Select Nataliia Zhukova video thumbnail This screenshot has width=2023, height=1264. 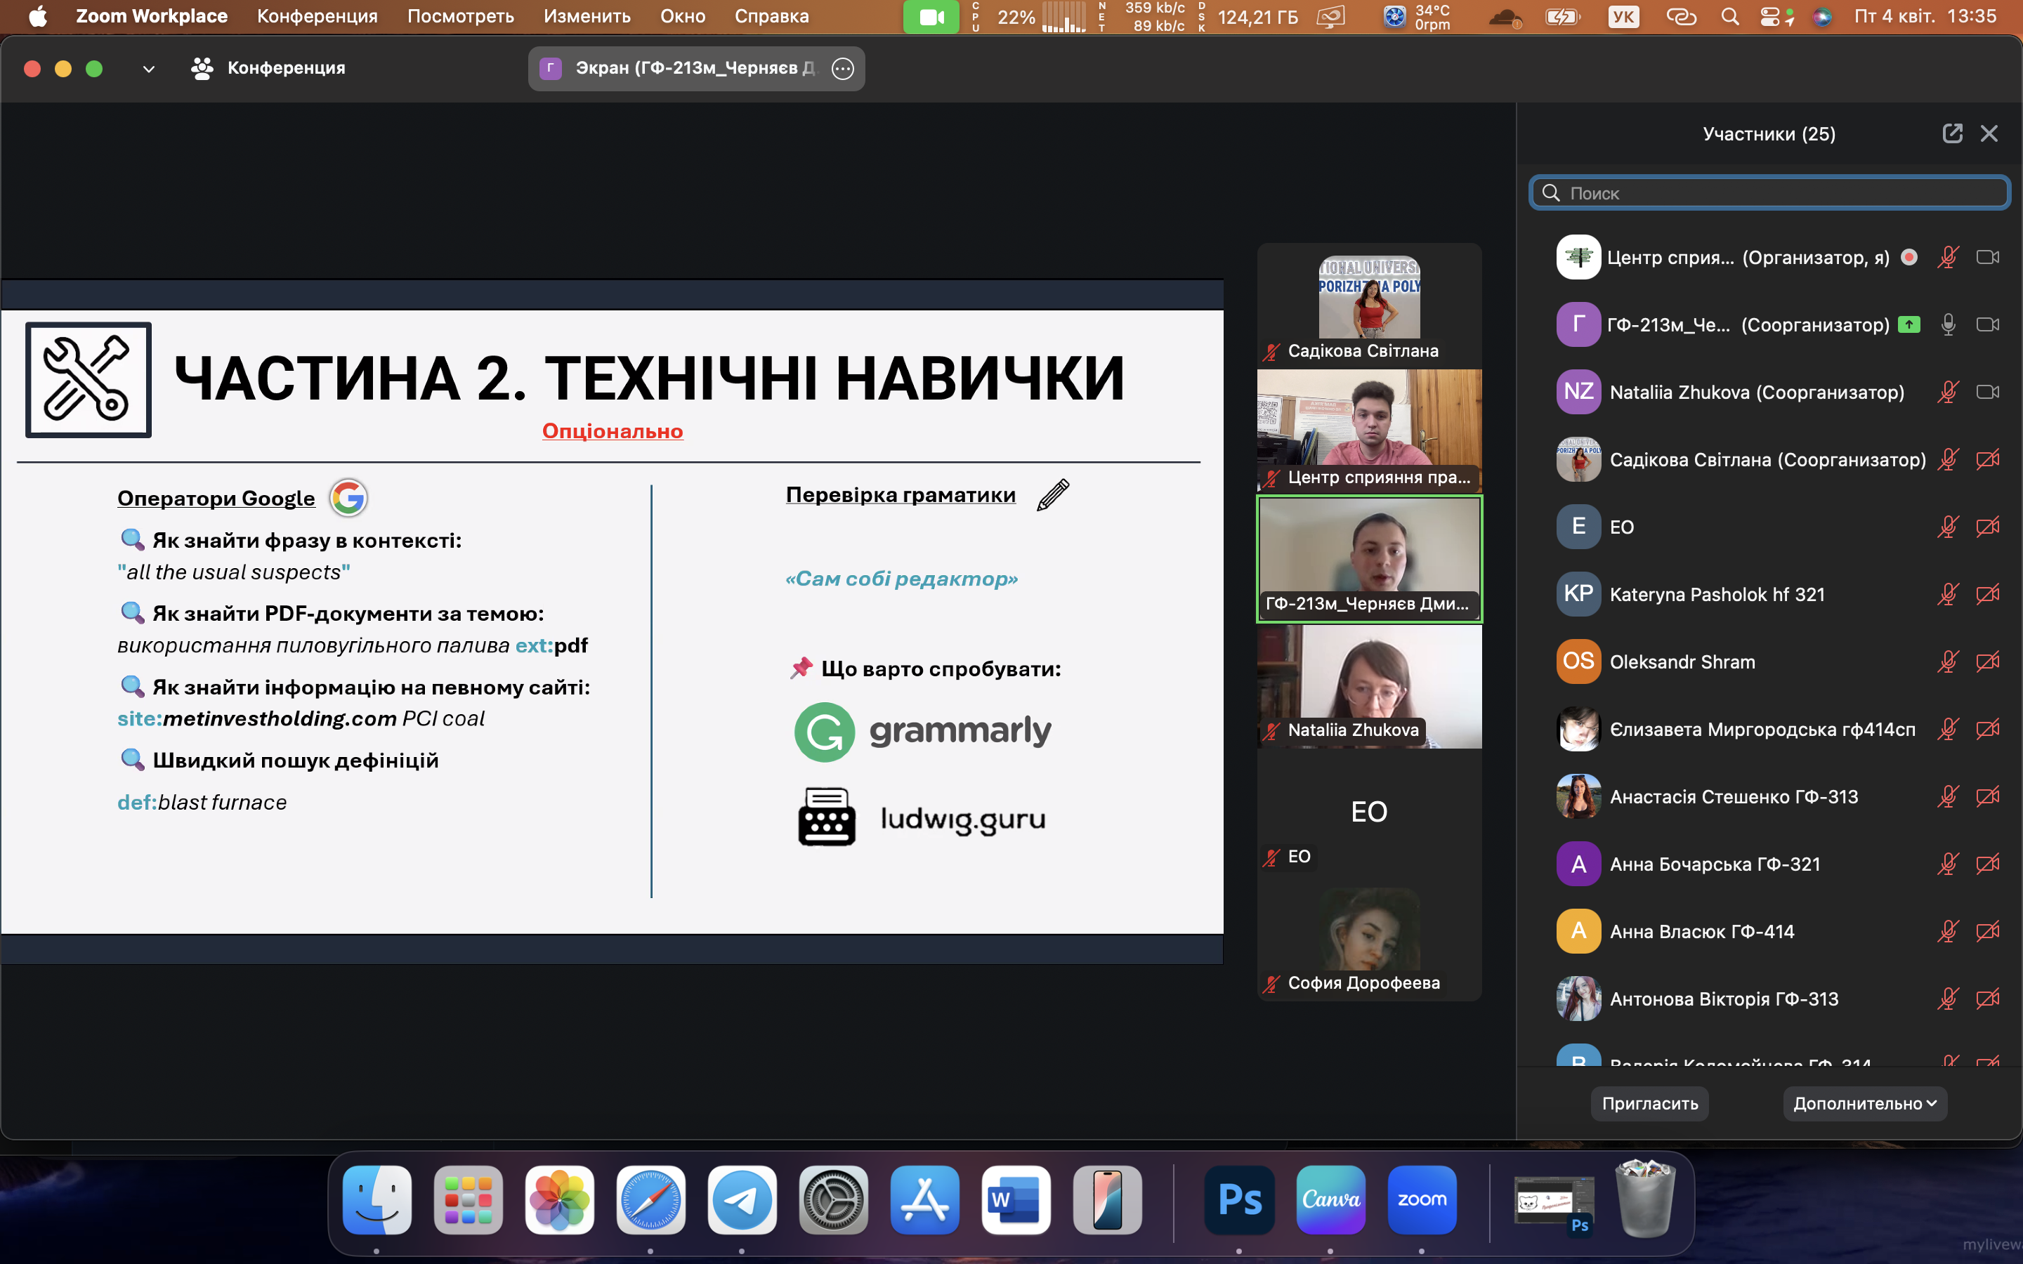tap(1368, 686)
